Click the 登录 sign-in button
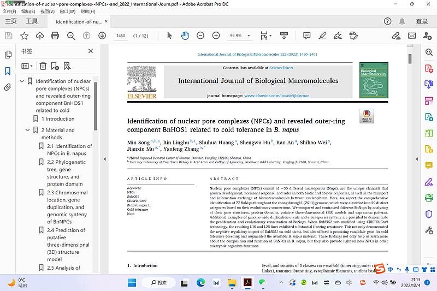 [422, 21]
